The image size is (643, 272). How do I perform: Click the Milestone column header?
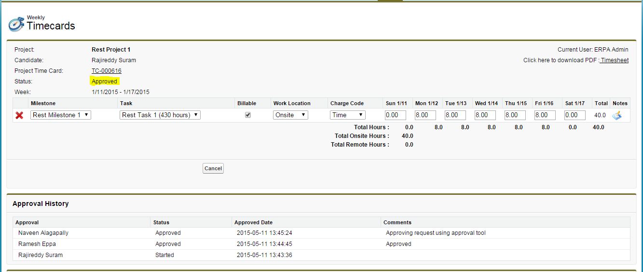point(43,103)
